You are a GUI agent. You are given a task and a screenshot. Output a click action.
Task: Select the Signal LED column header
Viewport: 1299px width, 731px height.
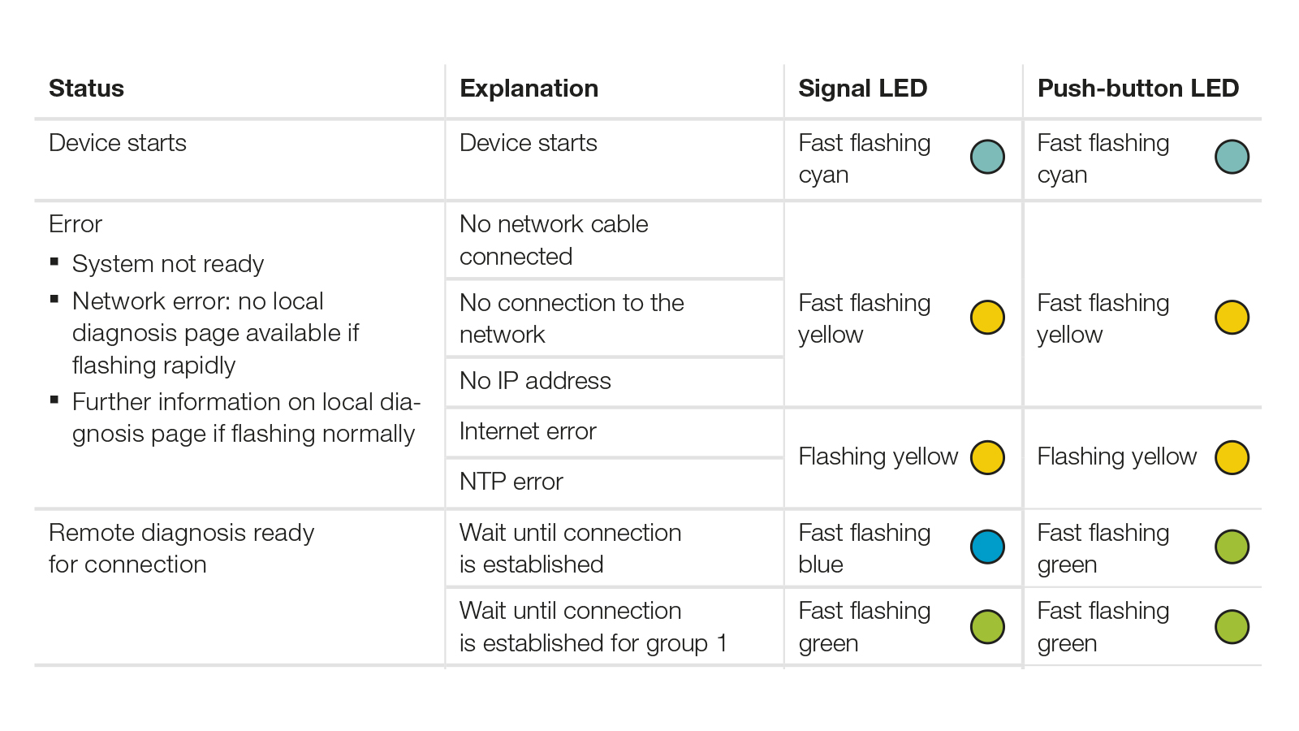tap(862, 89)
